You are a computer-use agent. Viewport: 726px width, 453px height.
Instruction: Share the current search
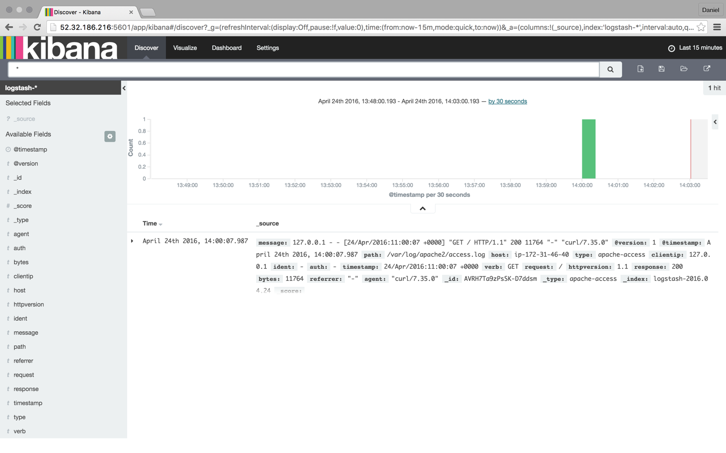tap(707, 68)
